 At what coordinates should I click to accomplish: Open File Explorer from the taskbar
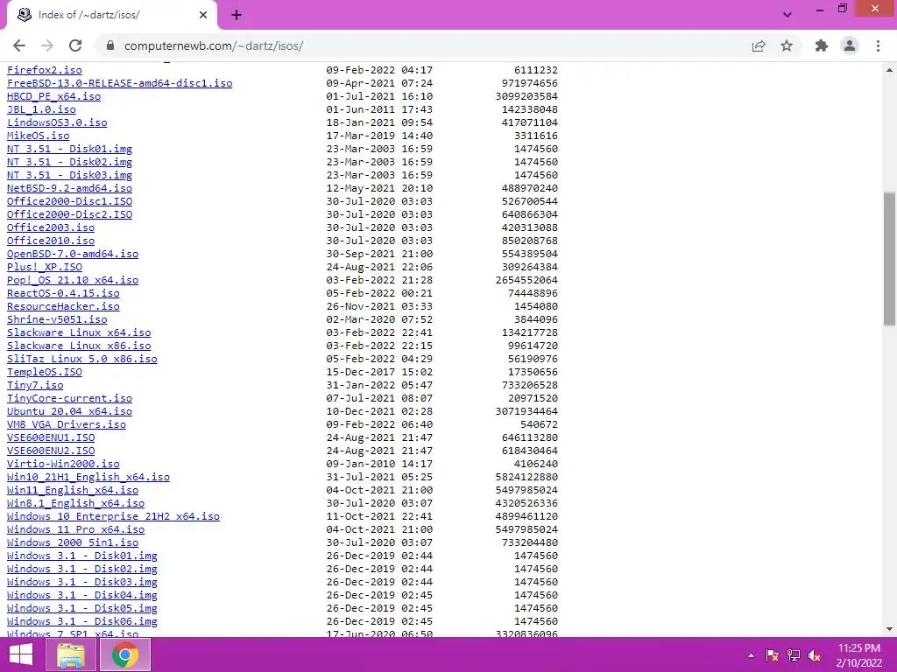click(x=70, y=654)
